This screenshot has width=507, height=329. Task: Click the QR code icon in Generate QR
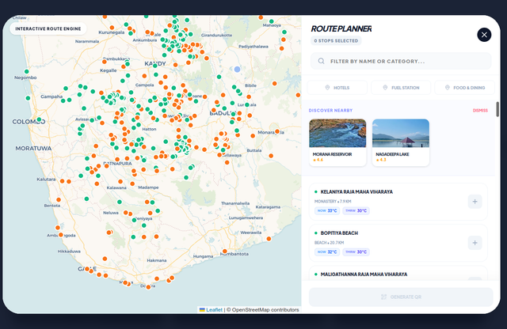click(x=383, y=297)
